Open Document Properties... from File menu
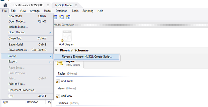Viewport: 208px width, 107px height. (x=27, y=90)
